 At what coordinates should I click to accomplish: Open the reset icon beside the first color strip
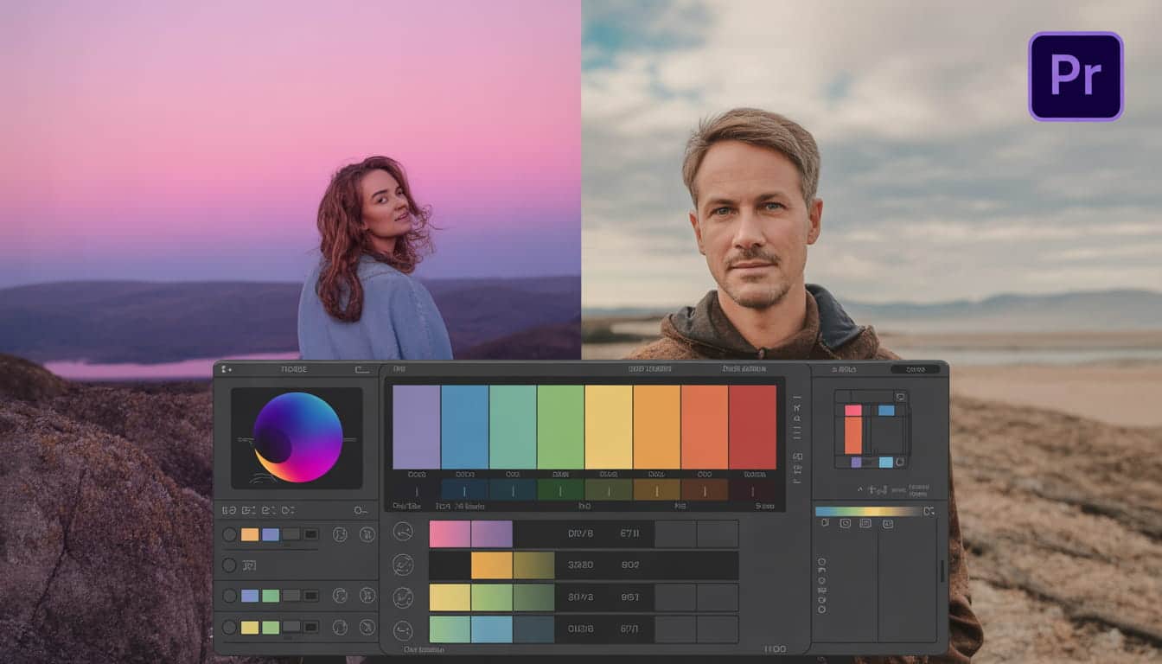pos(339,533)
